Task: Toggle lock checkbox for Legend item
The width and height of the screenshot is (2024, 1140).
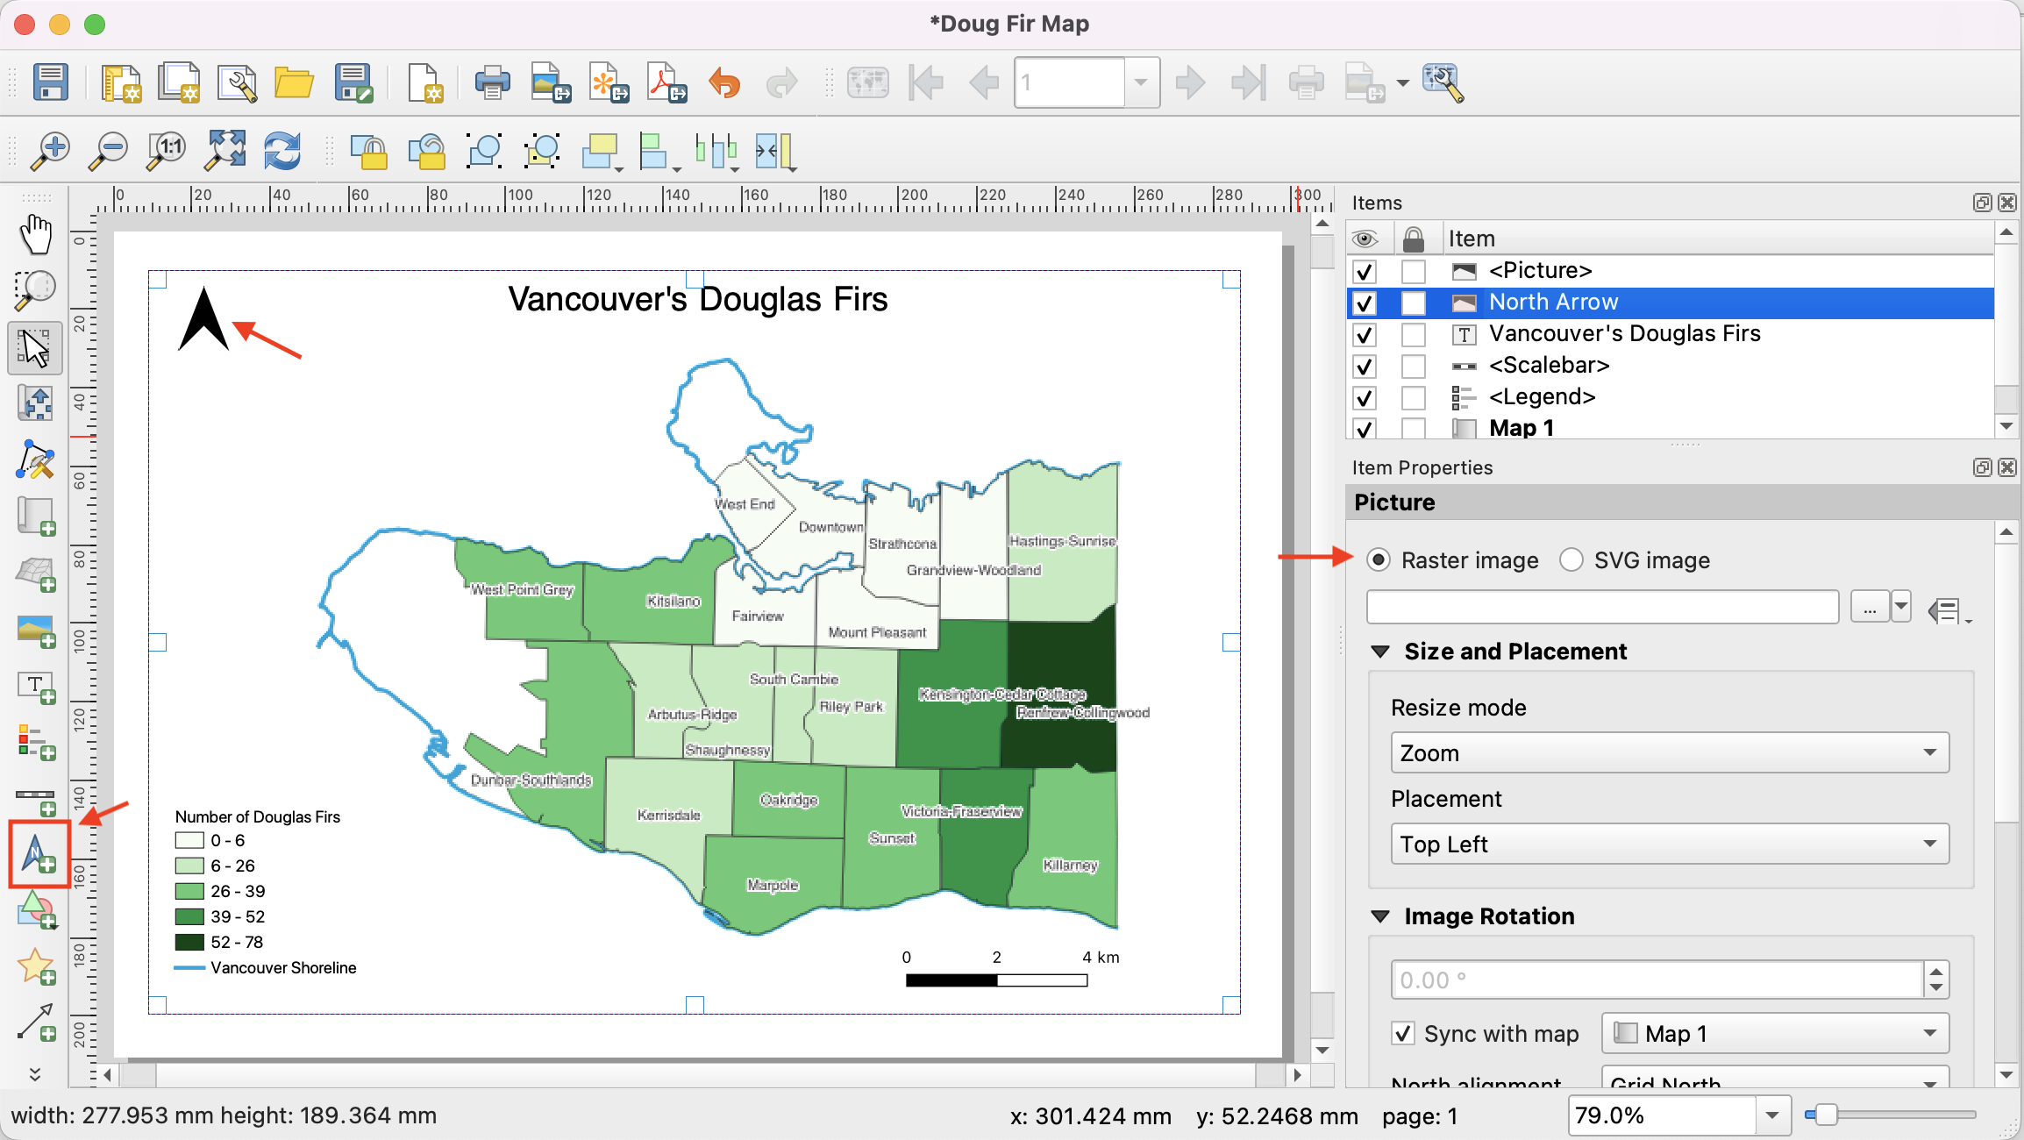Action: [1413, 397]
